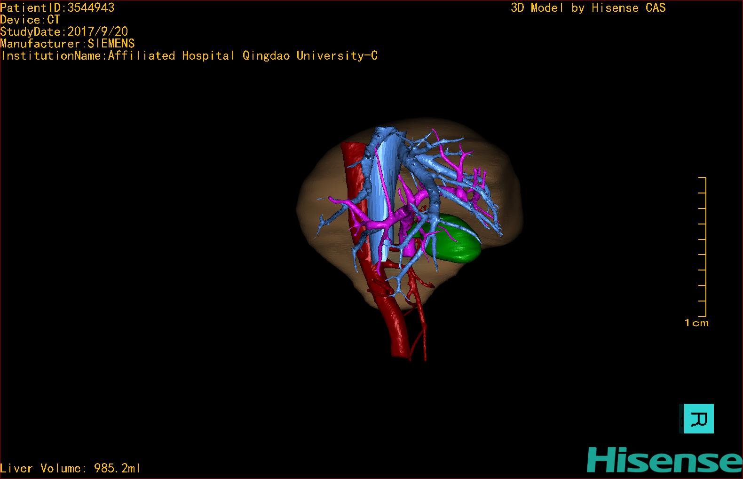
Task: Click the "1cm" scale bar label
Action: click(x=696, y=323)
